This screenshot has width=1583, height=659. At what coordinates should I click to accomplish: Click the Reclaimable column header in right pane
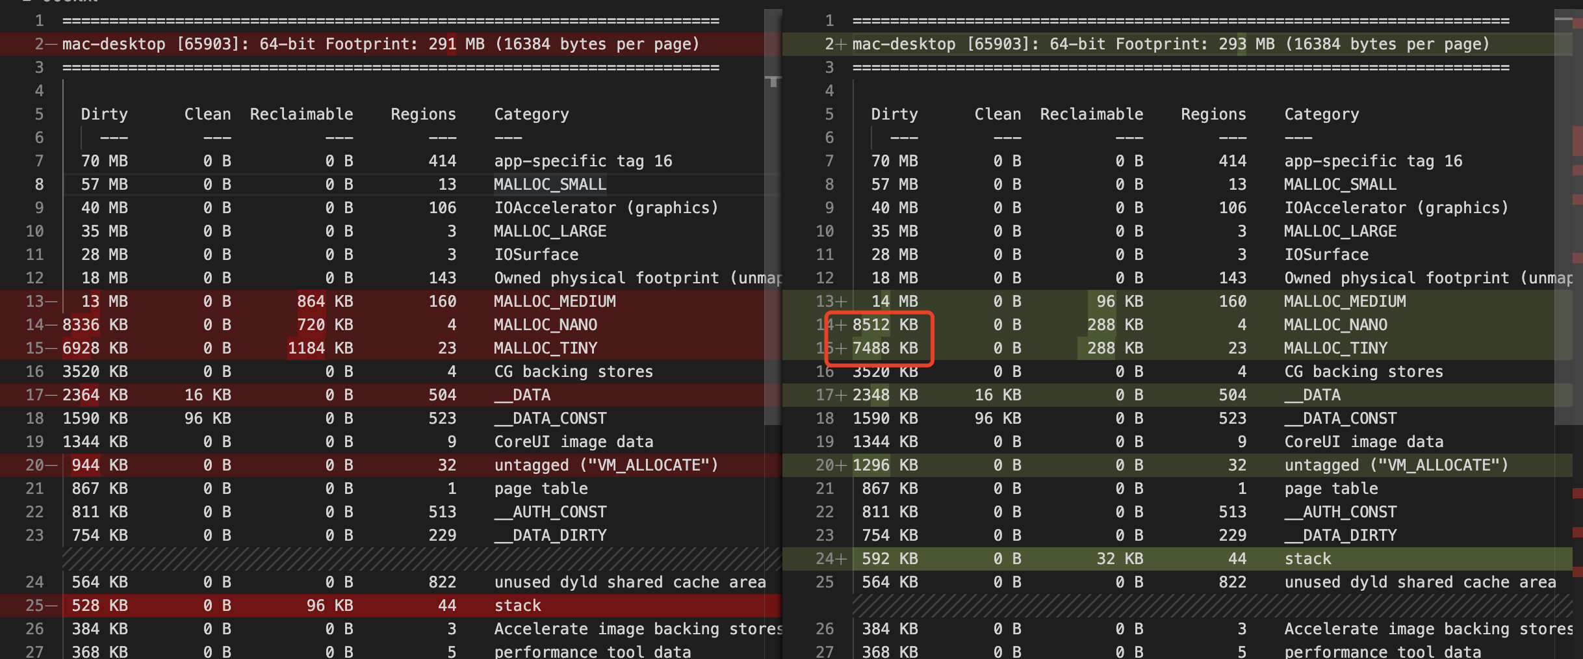click(x=1092, y=114)
